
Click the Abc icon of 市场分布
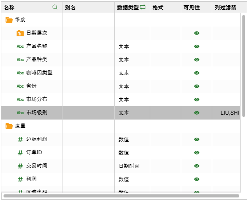(x=20, y=100)
